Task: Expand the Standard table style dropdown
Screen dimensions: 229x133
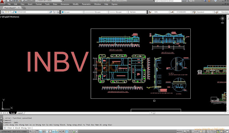Action: tap(213, 12)
